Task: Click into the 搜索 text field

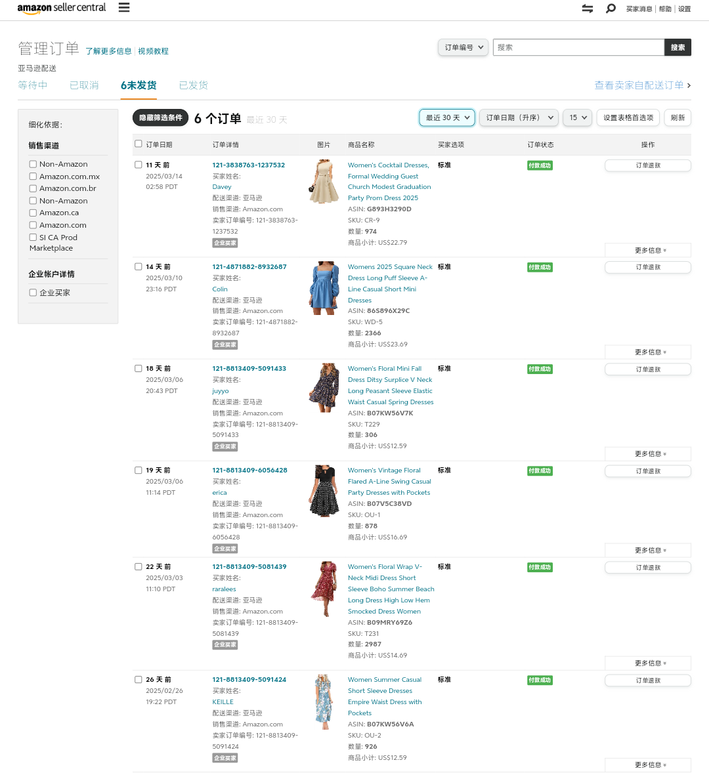Action: click(578, 47)
